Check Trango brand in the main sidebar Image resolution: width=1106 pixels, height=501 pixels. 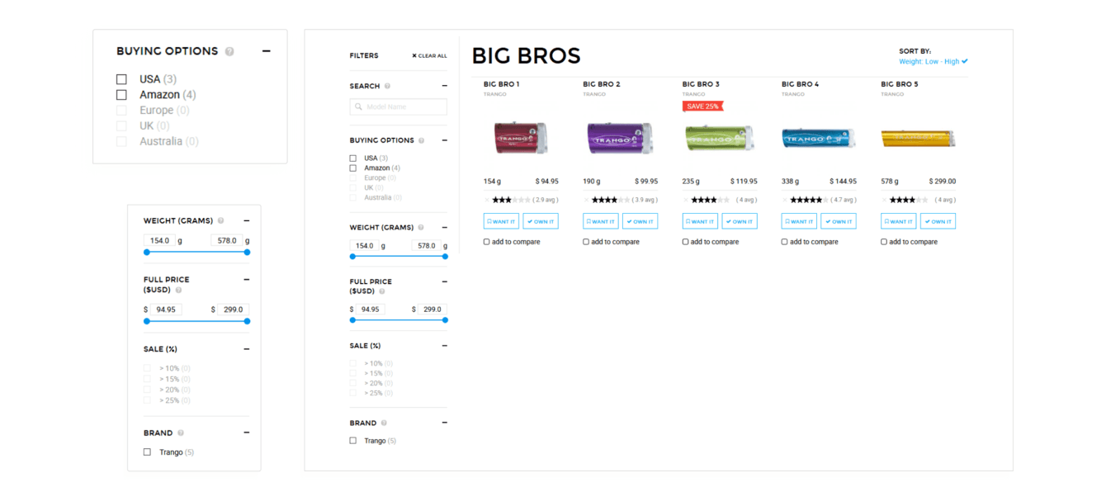[x=353, y=441]
